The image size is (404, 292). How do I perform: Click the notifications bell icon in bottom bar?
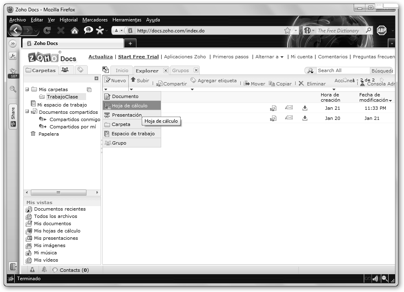[44, 270]
